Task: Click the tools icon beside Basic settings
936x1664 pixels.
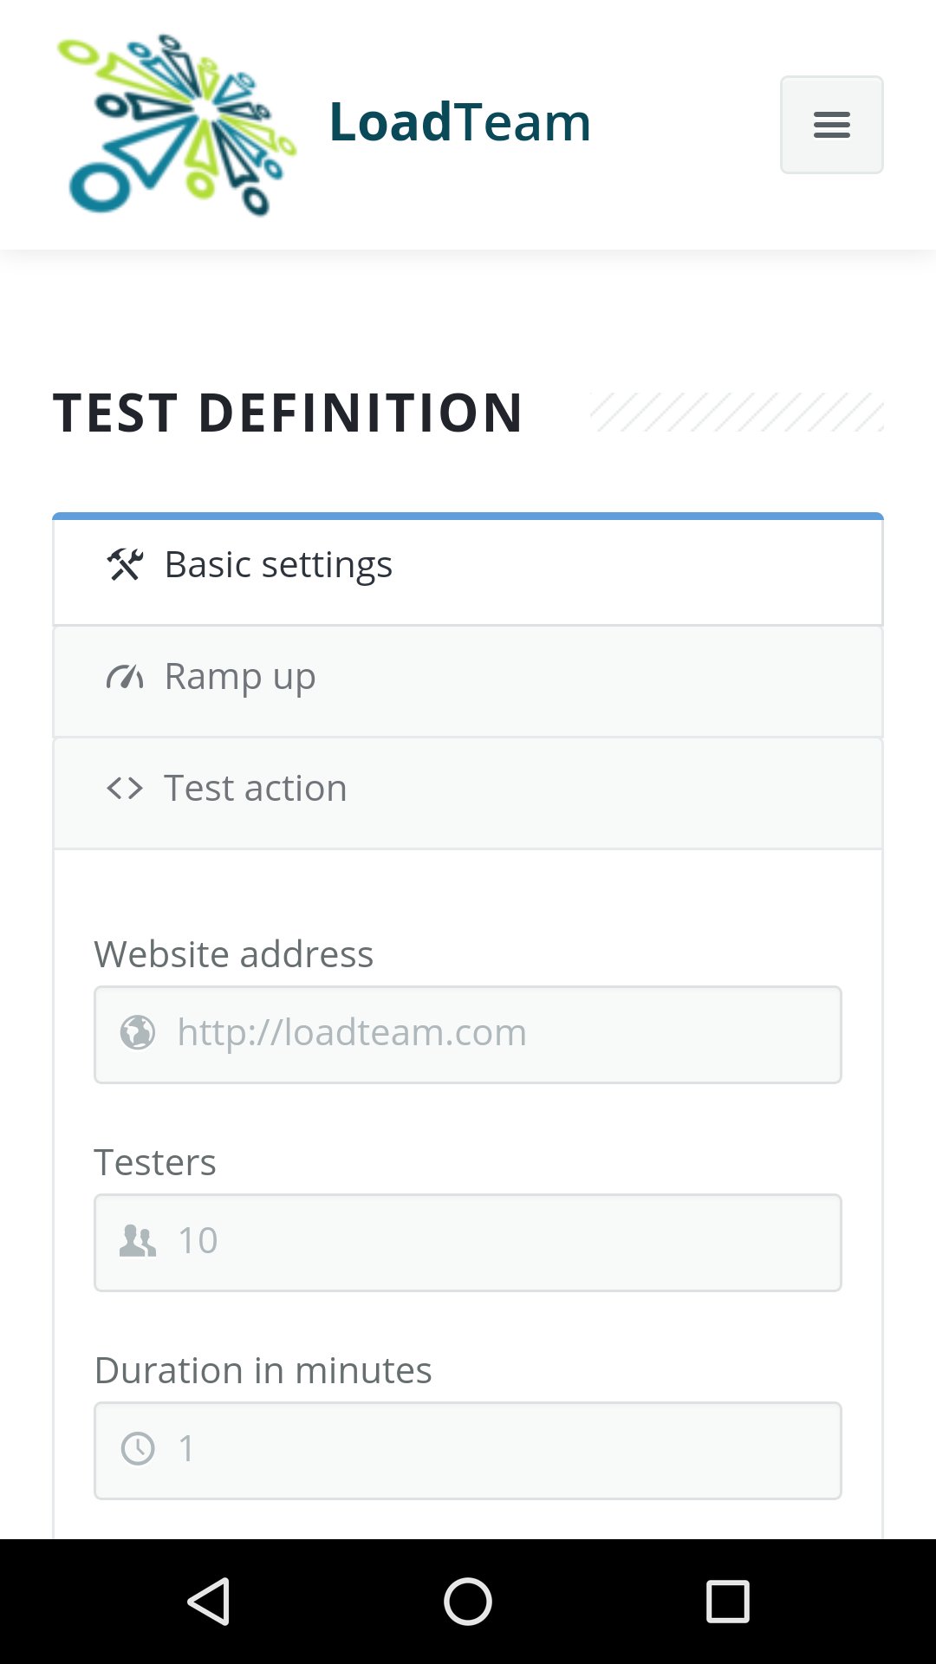Action: pos(125,565)
